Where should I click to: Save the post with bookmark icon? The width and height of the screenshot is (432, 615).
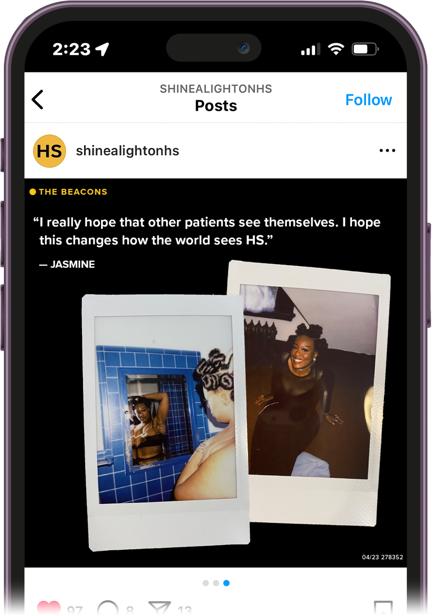click(x=383, y=608)
